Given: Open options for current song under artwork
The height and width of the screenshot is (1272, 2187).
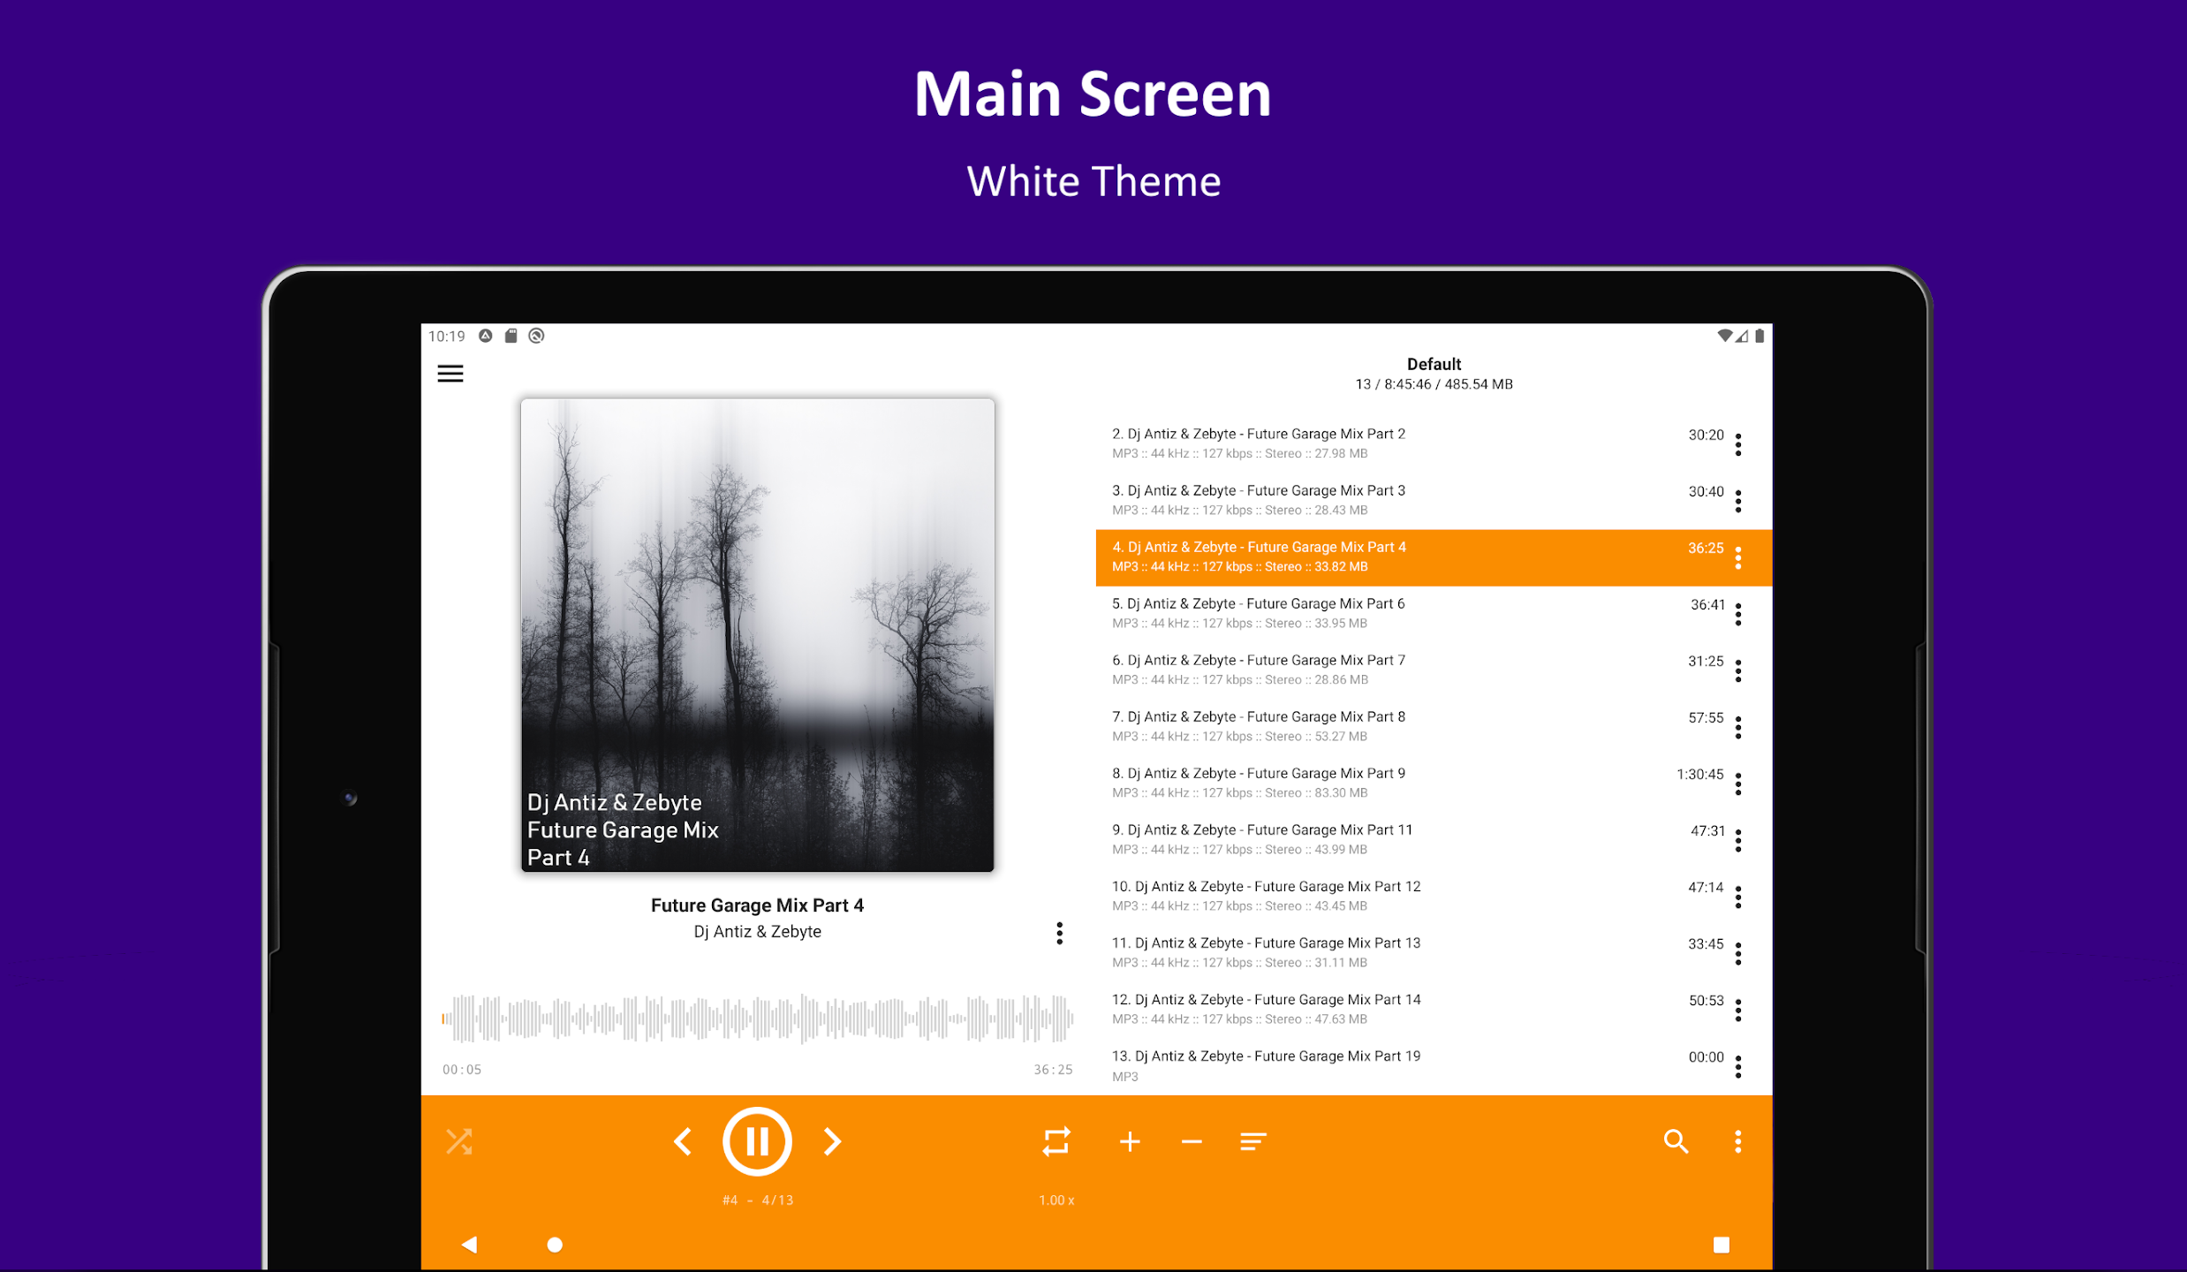Looking at the screenshot, I should [x=1059, y=933].
